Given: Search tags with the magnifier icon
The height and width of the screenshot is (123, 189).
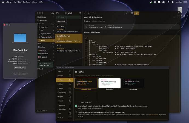Looking at the screenshot, I should [x=51, y=60].
